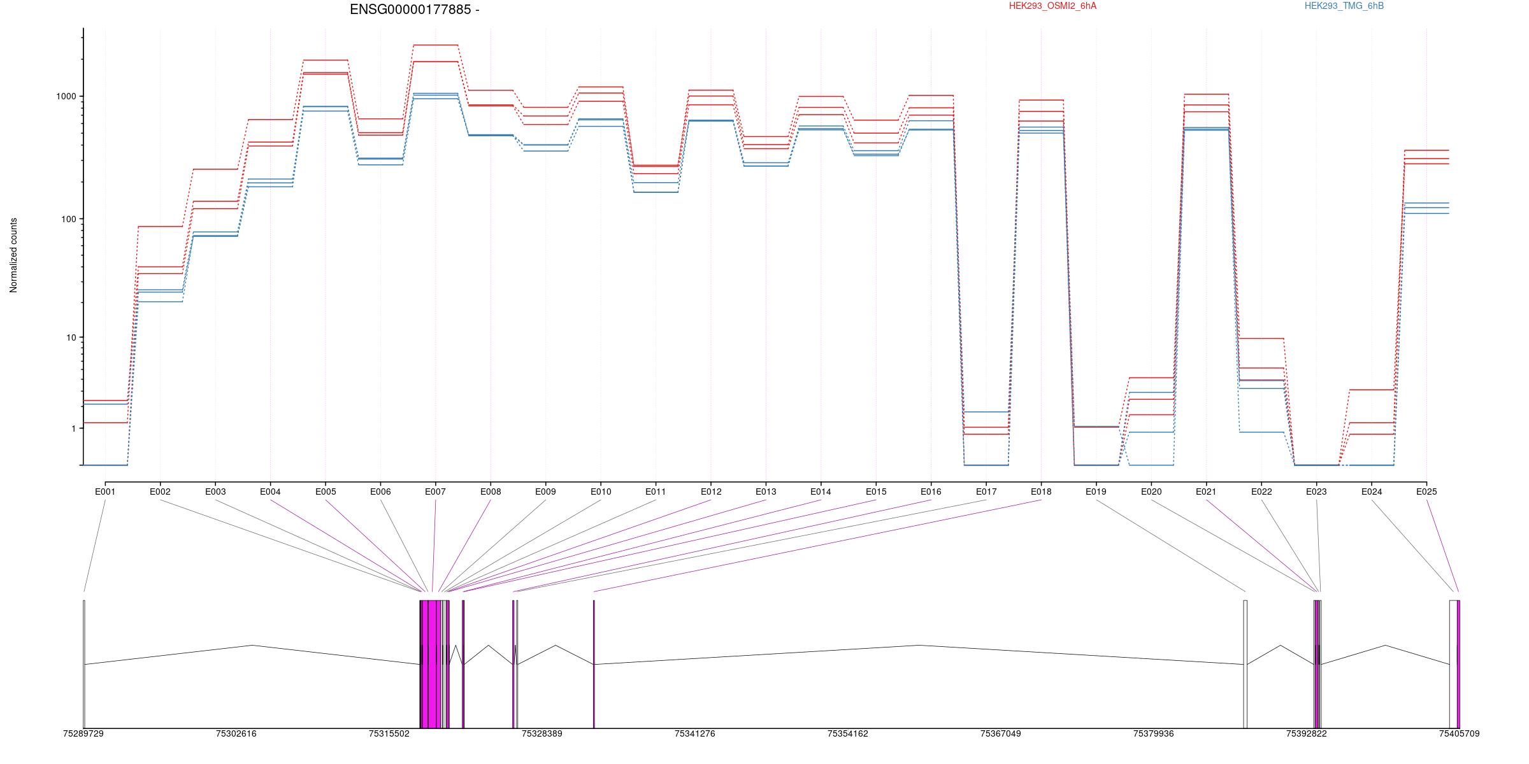Click the exon label E025
The height and width of the screenshot is (764, 1529).
[x=1426, y=492]
